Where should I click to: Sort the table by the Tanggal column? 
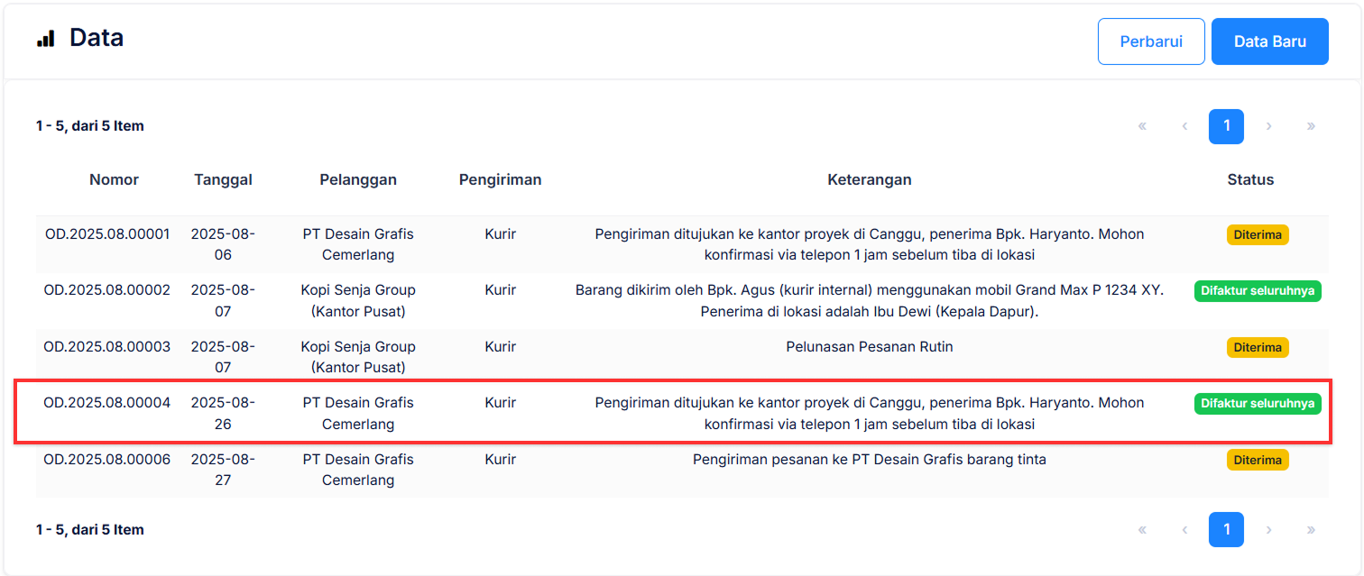point(223,179)
